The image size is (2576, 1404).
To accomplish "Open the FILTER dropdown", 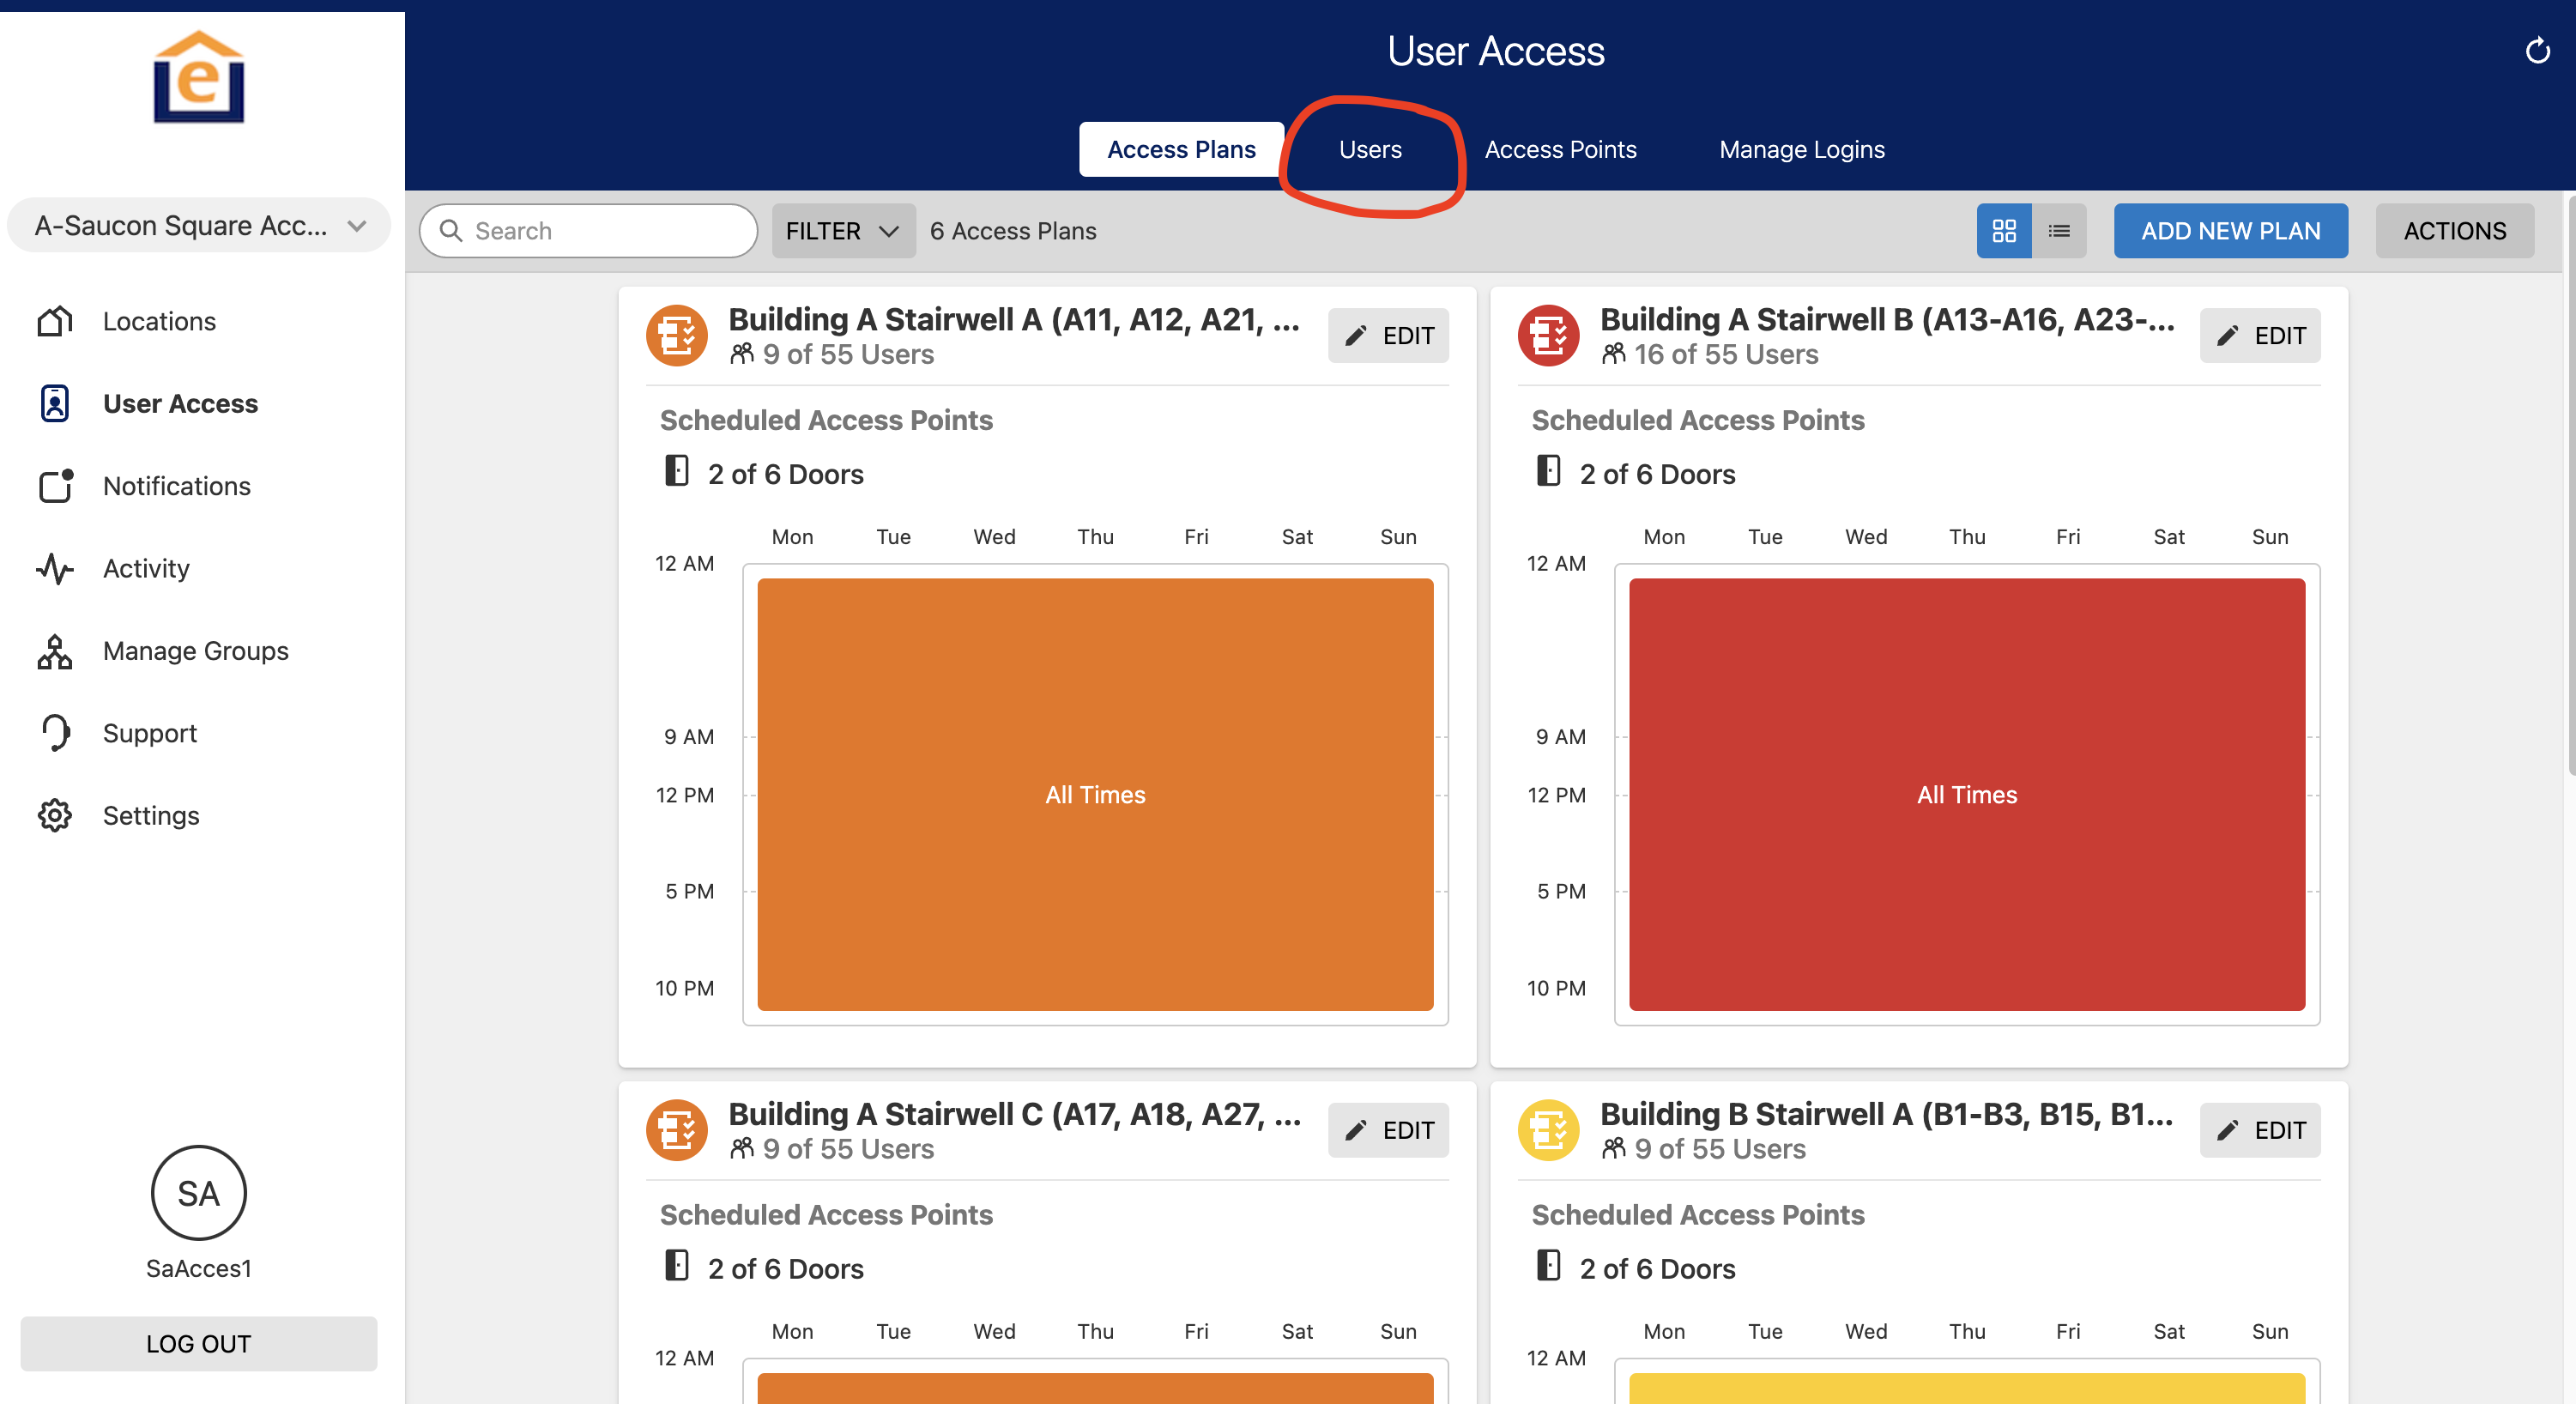I will click(x=842, y=231).
